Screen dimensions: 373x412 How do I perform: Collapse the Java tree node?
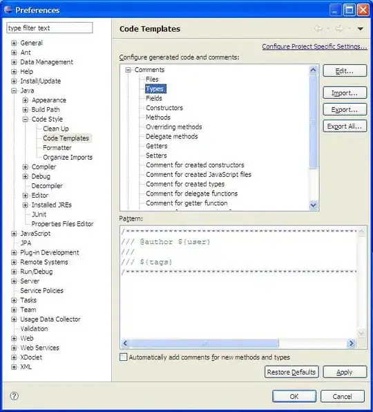coord(14,91)
